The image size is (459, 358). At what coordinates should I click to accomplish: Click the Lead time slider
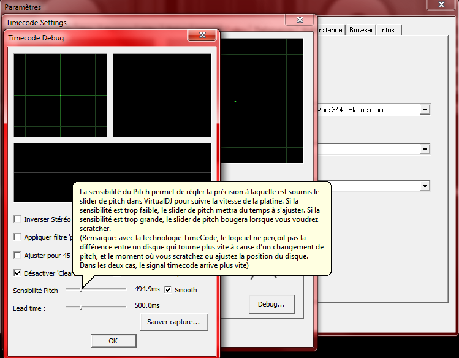point(82,306)
